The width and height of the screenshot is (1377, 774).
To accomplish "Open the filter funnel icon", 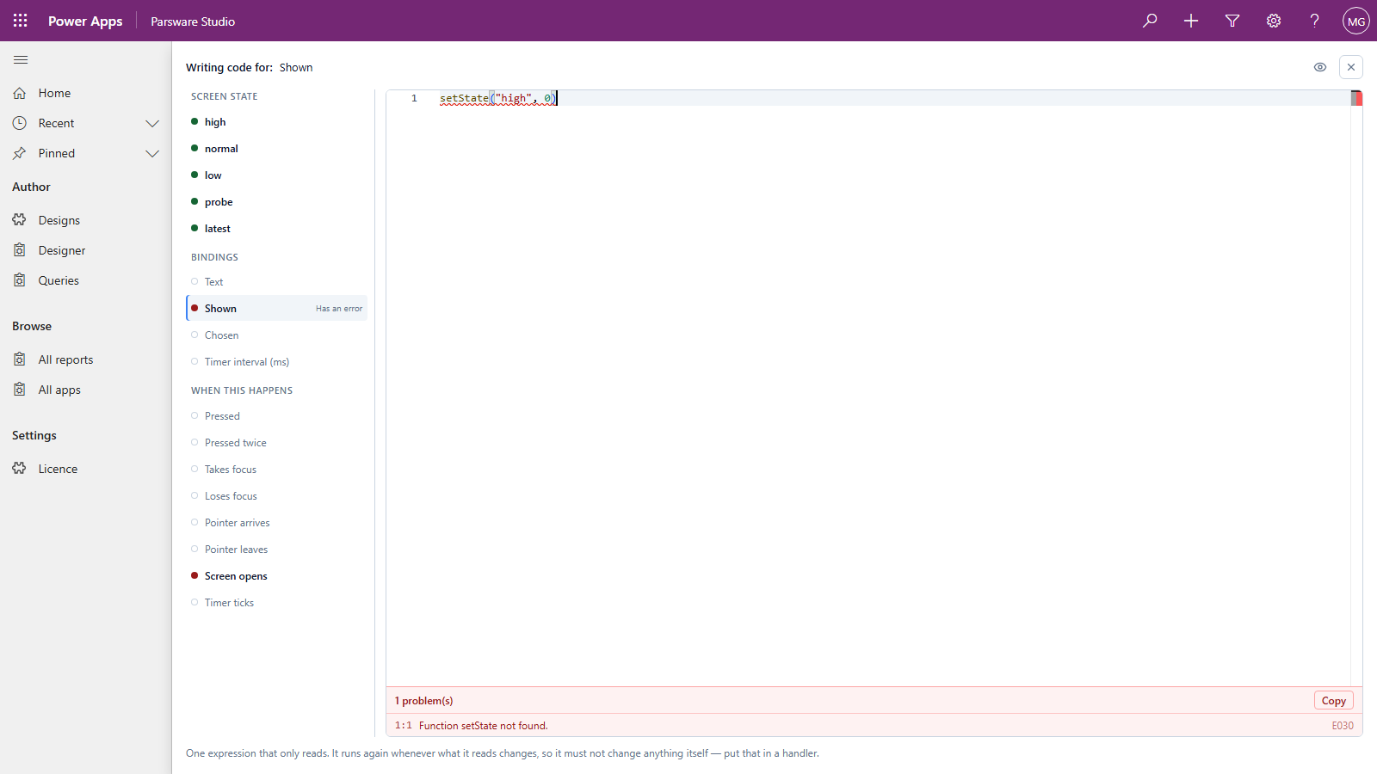I will click(x=1232, y=21).
